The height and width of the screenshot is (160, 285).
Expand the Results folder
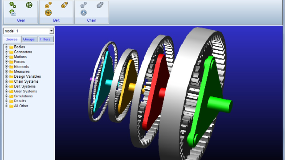click(7, 101)
